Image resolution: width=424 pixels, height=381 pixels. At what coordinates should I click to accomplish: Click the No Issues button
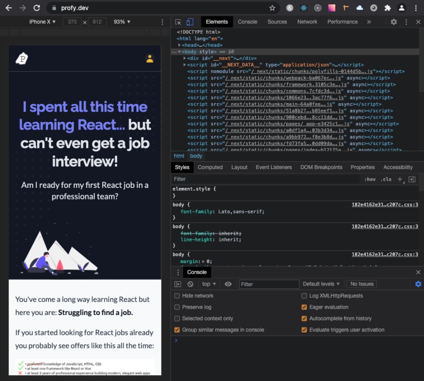362,284
